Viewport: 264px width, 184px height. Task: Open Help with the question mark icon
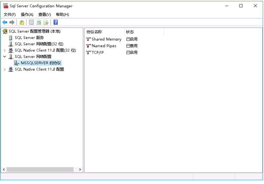coord(56,22)
